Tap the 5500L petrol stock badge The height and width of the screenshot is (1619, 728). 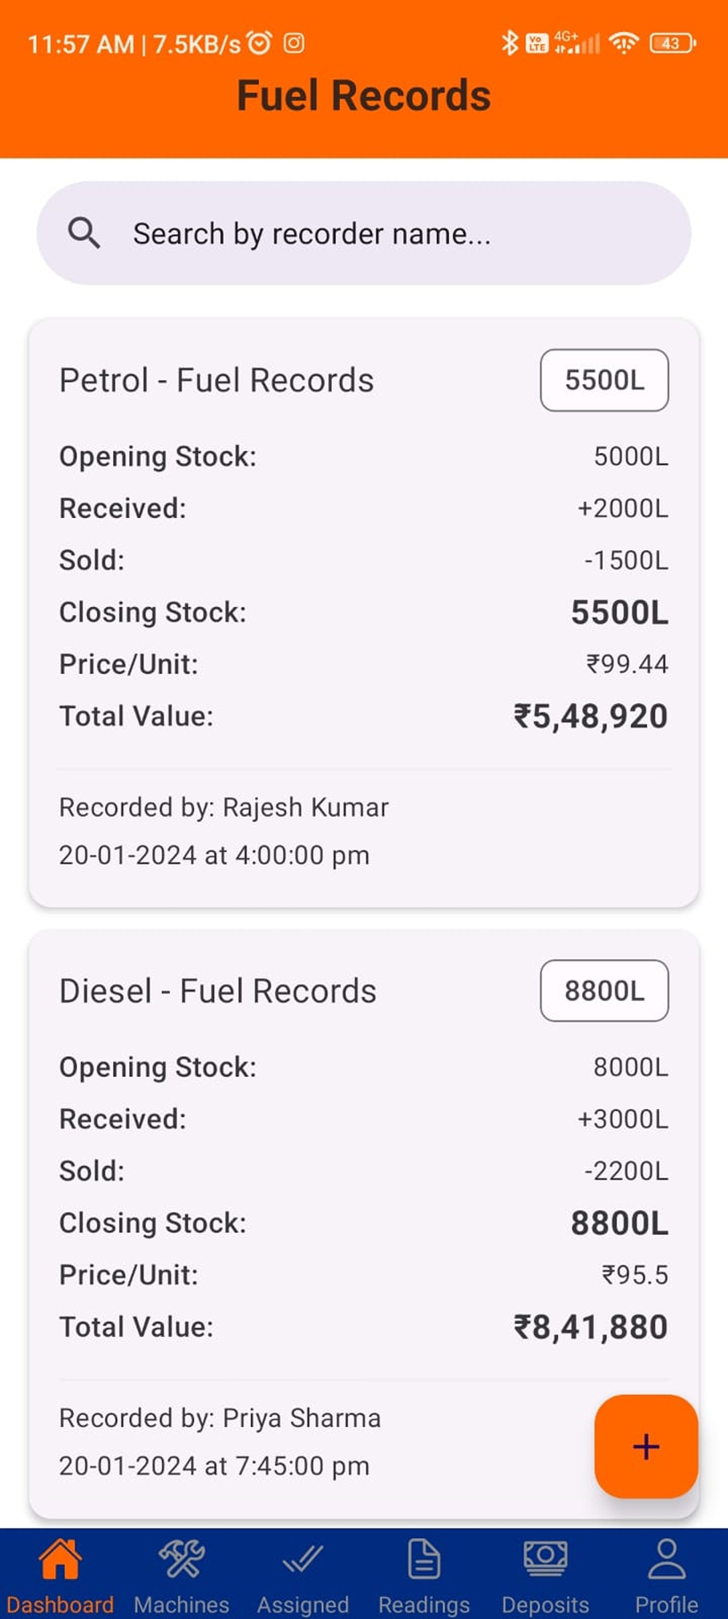[x=604, y=380]
